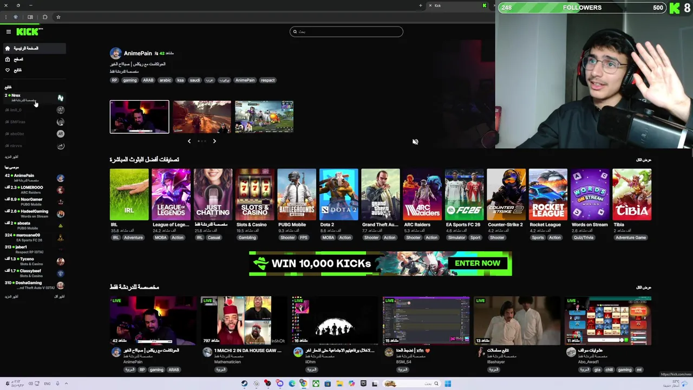Select second featured stream thumbnail
Image resolution: width=693 pixels, height=390 pixels.
(x=202, y=116)
